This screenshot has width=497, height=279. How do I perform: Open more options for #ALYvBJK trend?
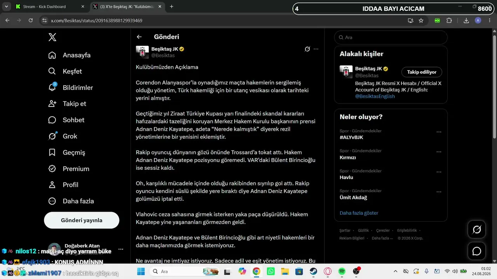(439, 132)
